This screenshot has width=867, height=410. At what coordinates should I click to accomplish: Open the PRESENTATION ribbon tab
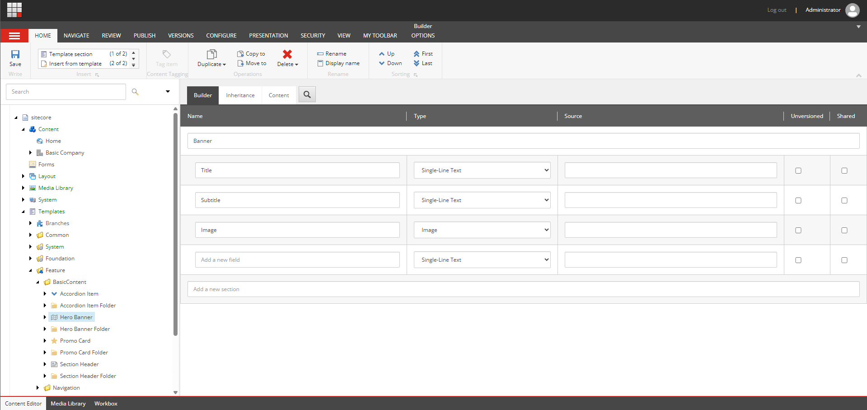pyautogui.click(x=268, y=36)
